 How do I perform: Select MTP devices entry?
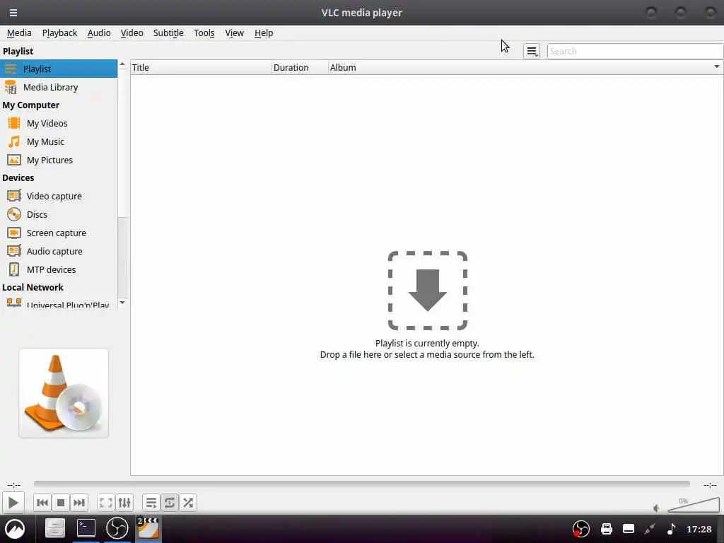point(59,269)
